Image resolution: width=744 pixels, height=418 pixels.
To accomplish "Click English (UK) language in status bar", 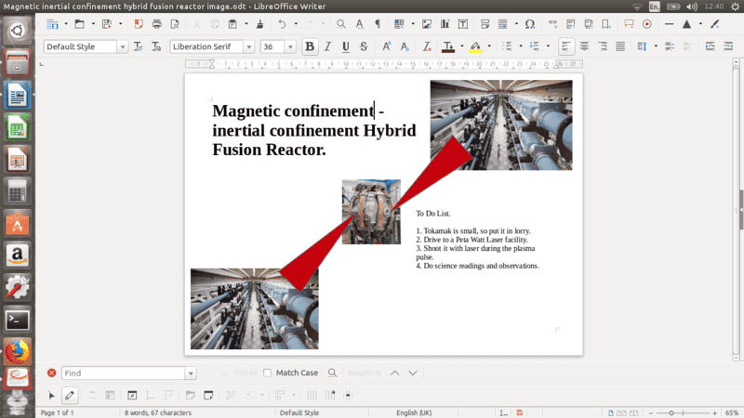I will 413,412.
